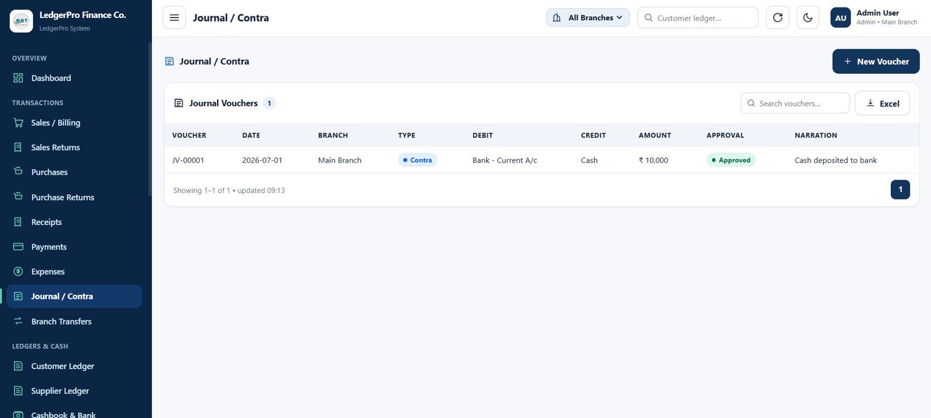The width and height of the screenshot is (931, 418).
Task: Click the DEBIT column header
Action: click(482, 135)
